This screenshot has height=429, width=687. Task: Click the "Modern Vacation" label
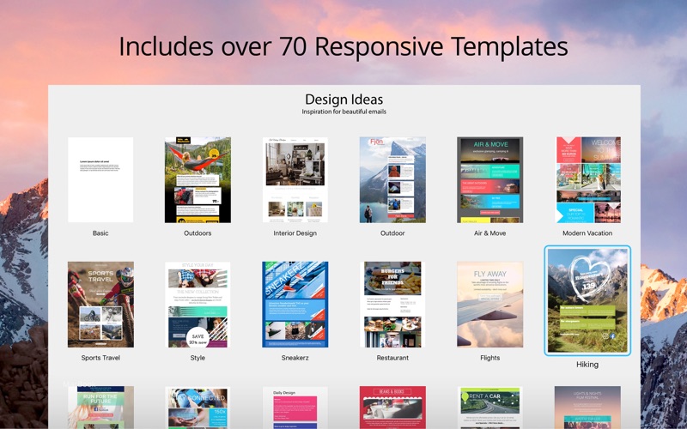coord(587,233)
